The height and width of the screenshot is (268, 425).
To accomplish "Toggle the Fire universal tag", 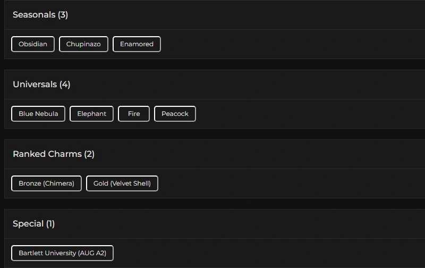I will (x=134, y=114).
